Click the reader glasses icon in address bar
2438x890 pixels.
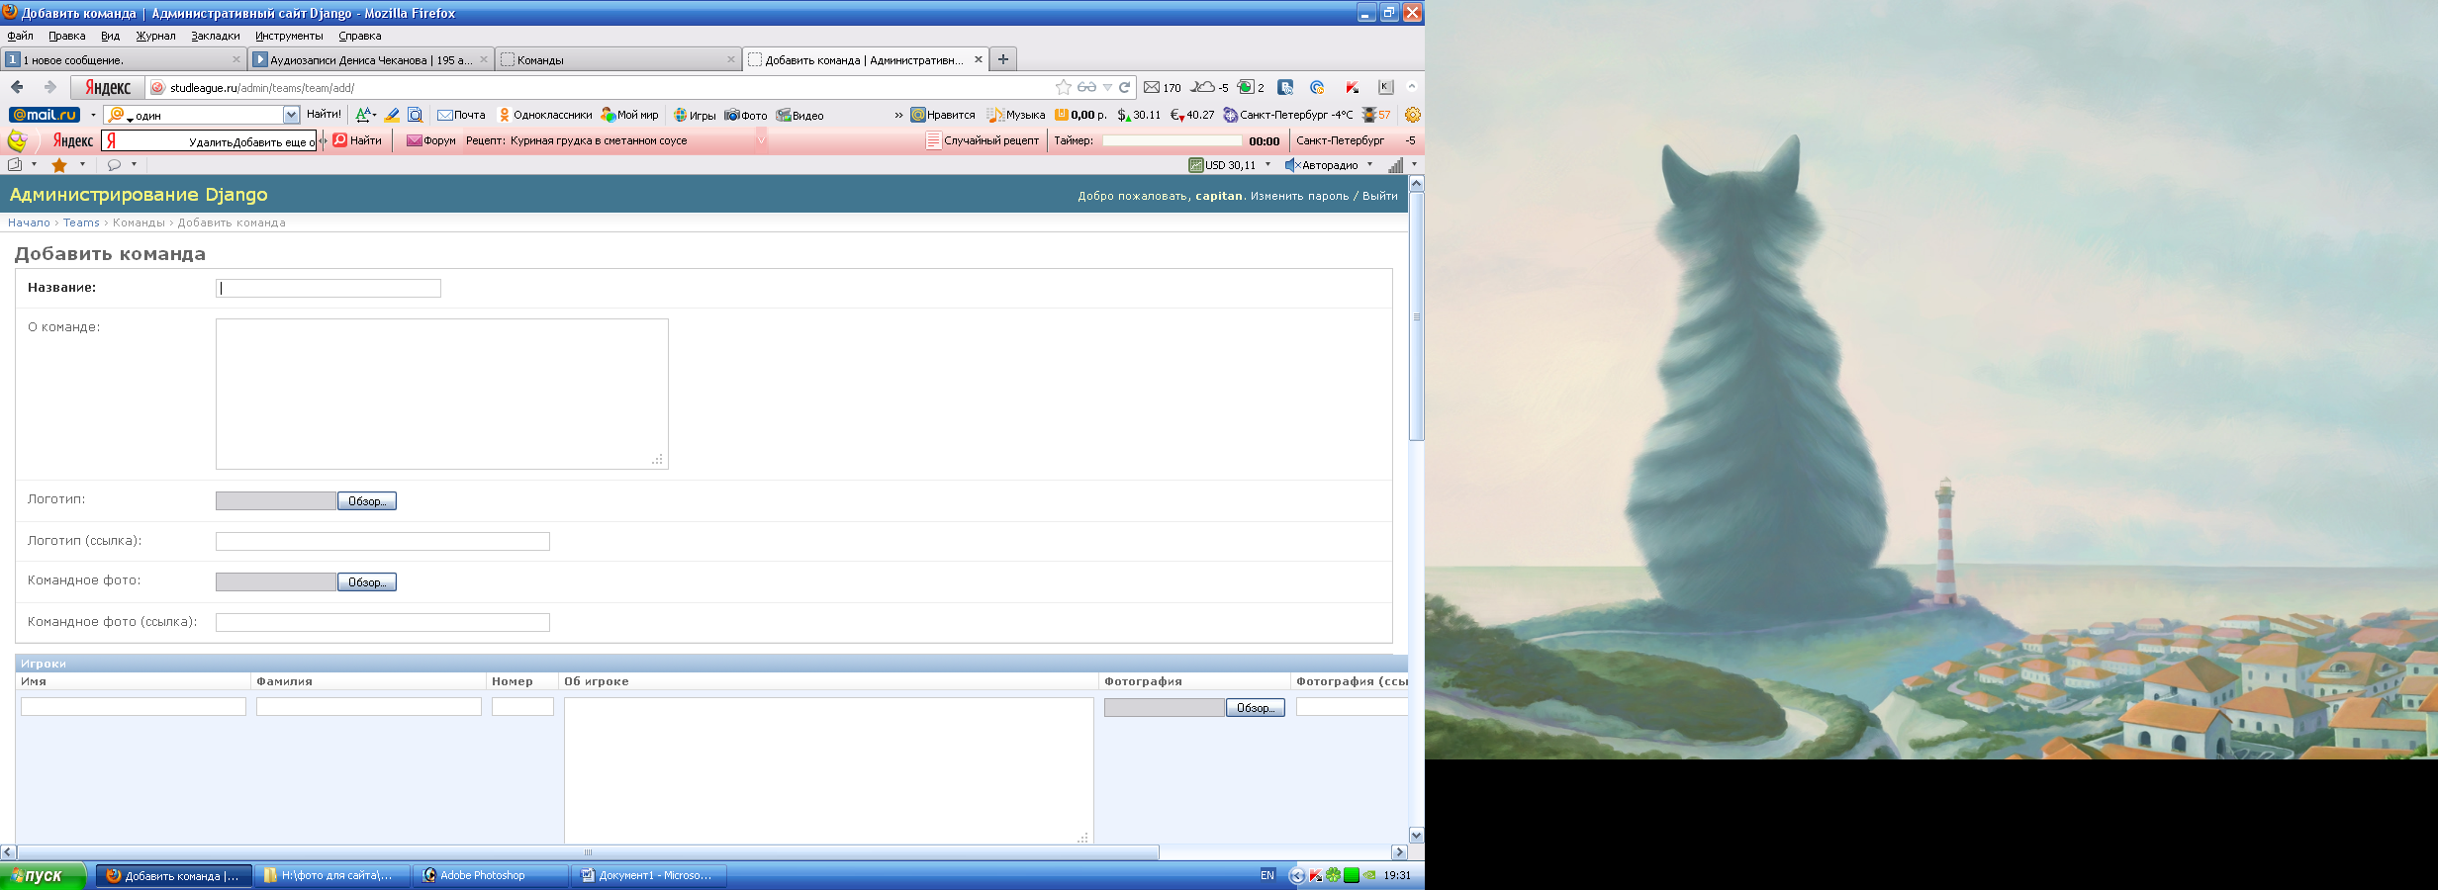[1086, 87]
